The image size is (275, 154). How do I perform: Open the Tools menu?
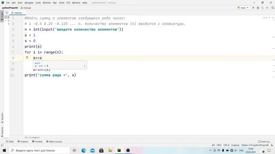[61, 3]
